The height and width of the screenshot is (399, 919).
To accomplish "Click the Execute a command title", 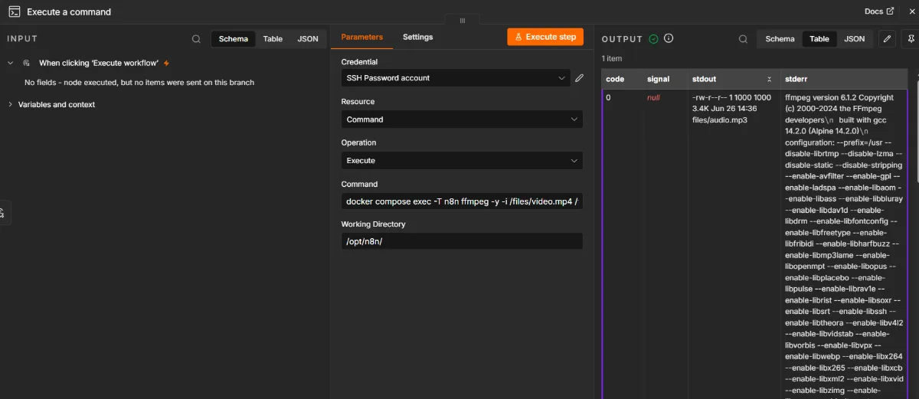I will coord(69,11).
